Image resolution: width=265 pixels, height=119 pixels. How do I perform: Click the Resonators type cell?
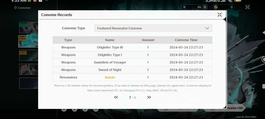click(68, 77)
